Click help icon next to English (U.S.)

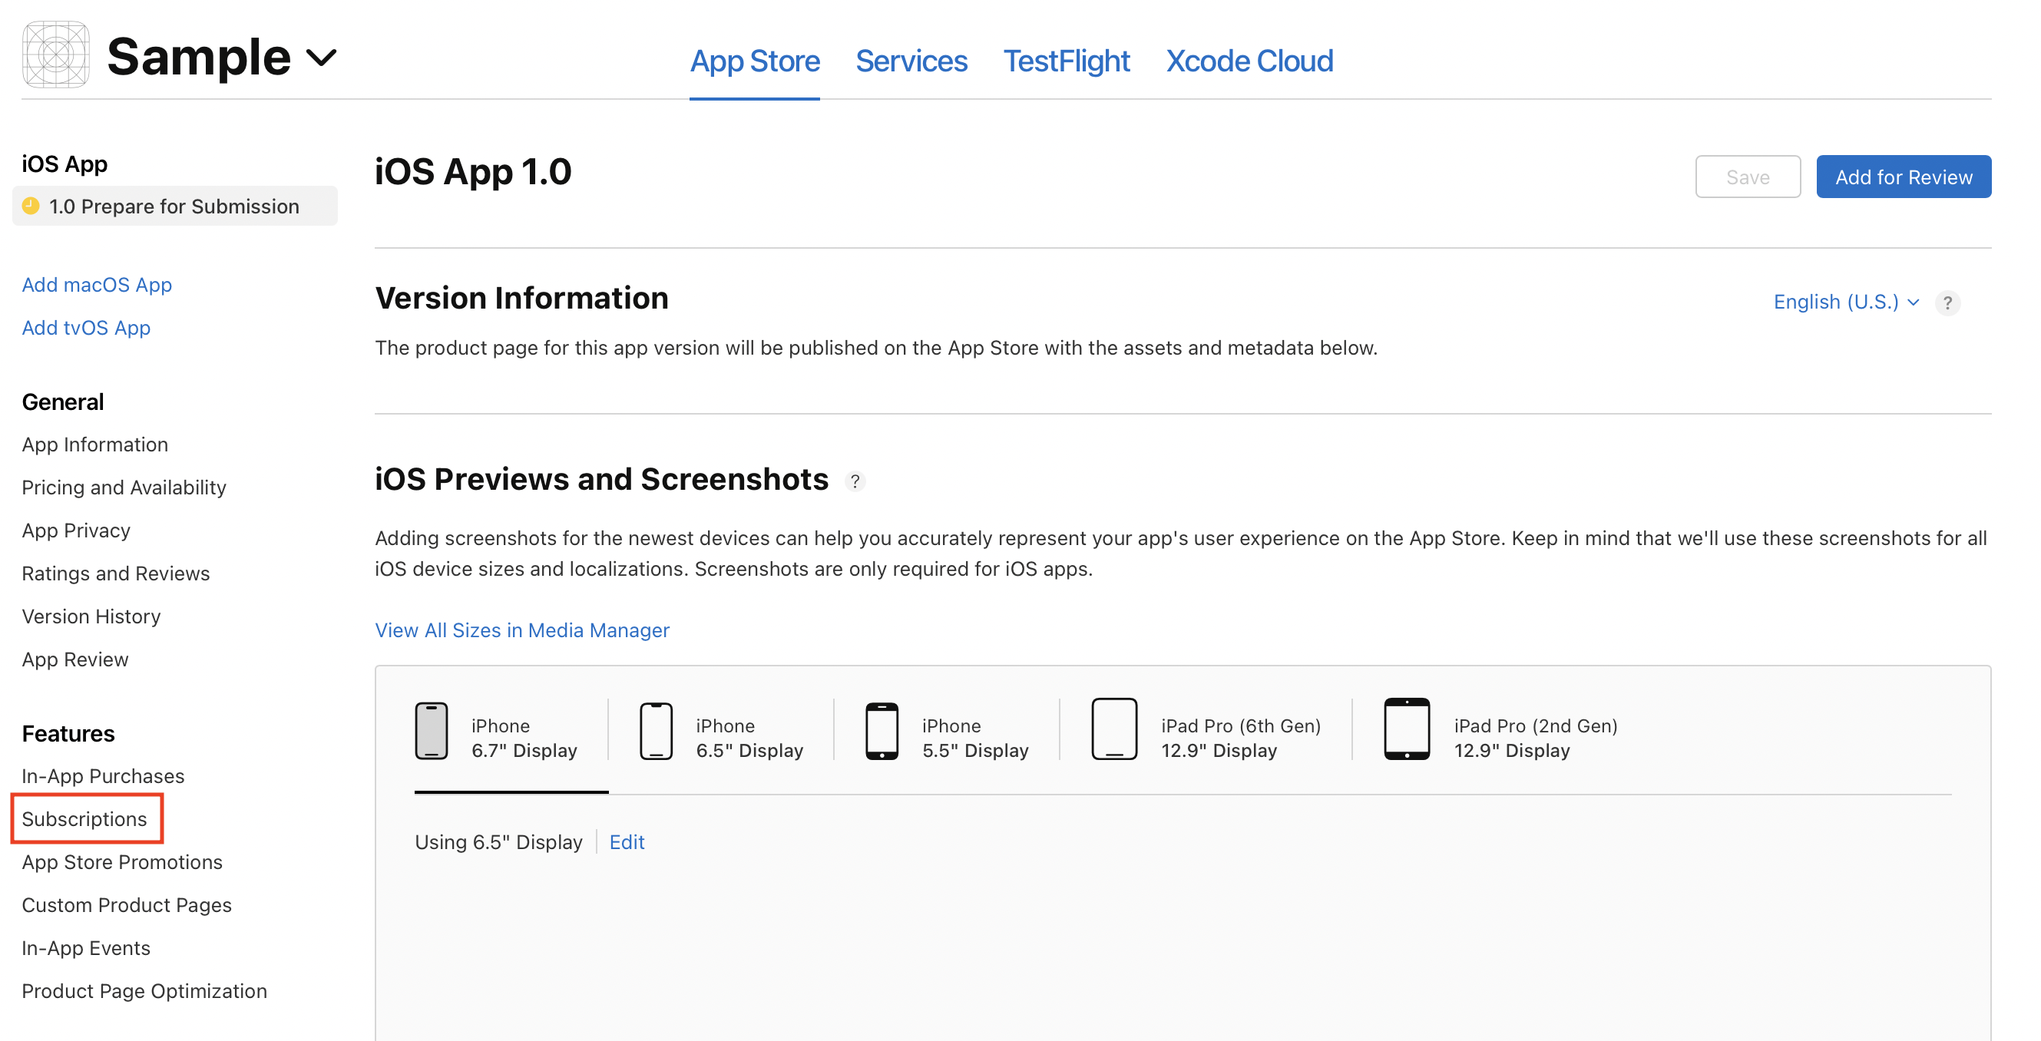point(1947,302)
